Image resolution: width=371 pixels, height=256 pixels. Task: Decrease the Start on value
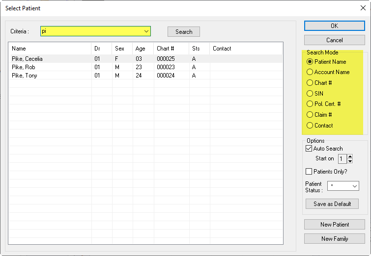click(x=350, y=161)
